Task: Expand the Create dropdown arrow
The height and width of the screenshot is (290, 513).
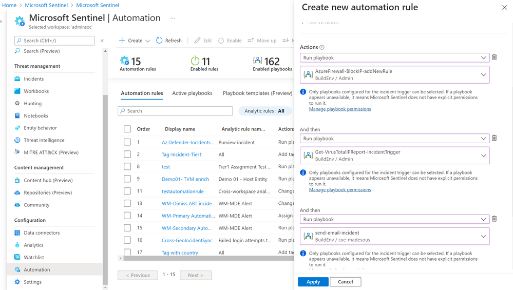Action: click(x=147, y=41)
